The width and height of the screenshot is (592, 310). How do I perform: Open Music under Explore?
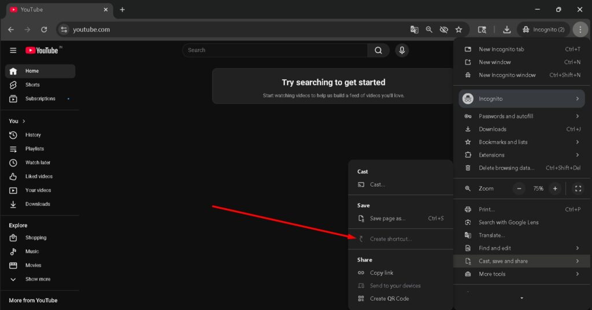point(40,252)
